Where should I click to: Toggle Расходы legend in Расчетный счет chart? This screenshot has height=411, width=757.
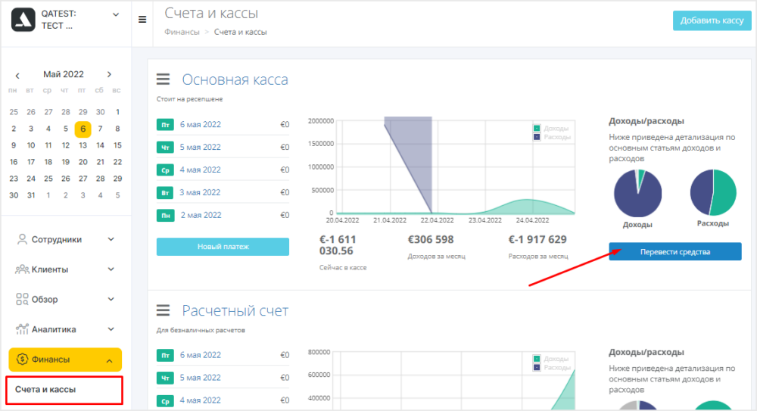coord(551,368)
